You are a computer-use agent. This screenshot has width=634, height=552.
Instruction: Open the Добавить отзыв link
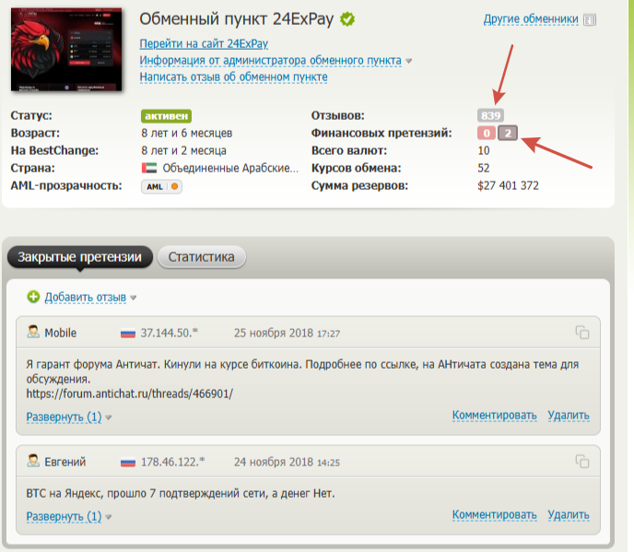86,298
